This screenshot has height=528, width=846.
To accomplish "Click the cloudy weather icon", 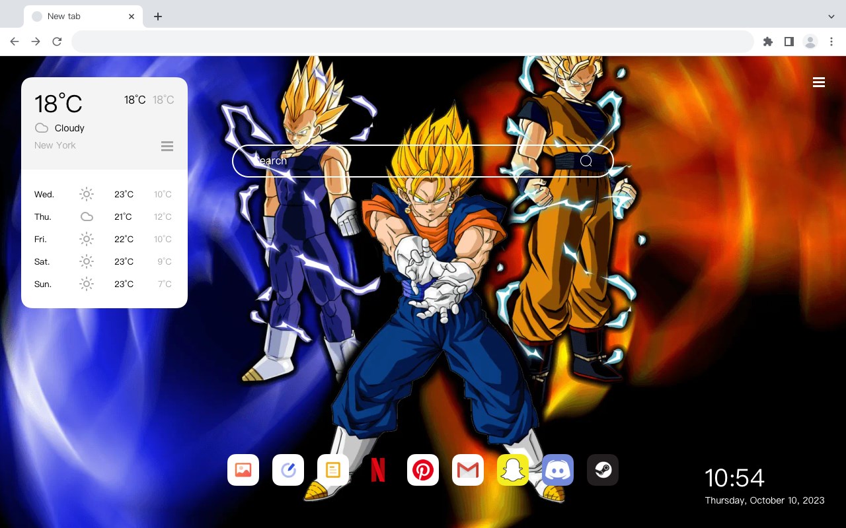I will point(42,128).
